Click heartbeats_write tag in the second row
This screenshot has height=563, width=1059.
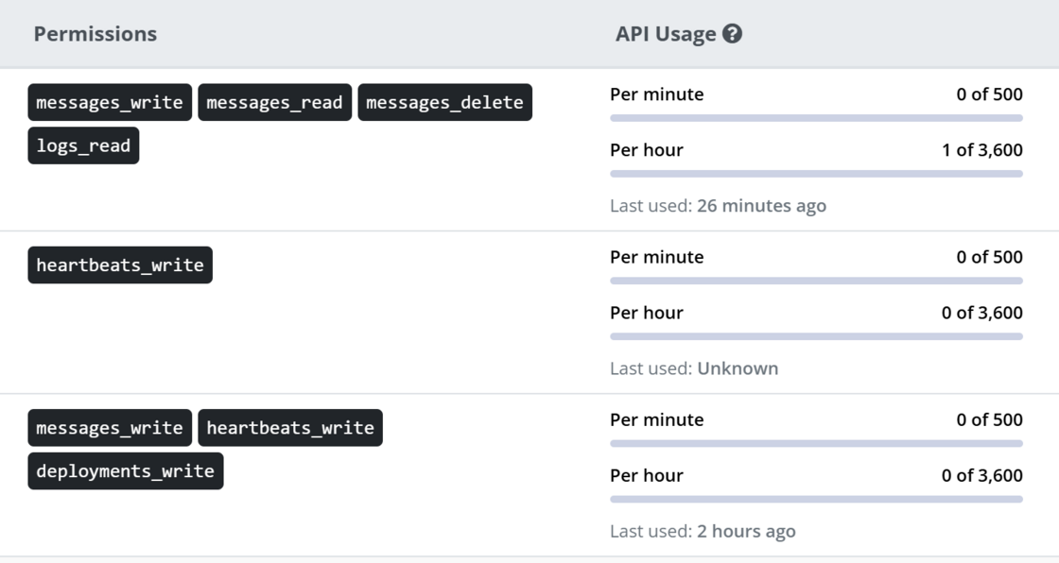(120, 265)
